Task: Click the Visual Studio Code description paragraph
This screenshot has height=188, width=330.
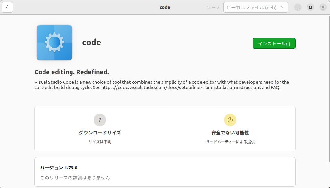Action: tap(162, 85)
